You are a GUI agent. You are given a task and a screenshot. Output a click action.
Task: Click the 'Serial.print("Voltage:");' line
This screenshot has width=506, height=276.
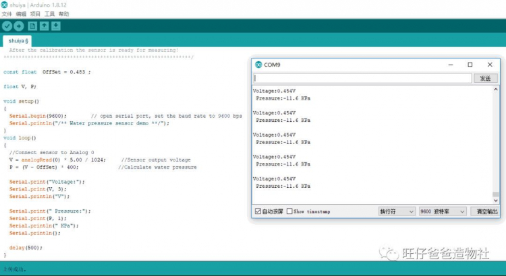coord(47,182)
